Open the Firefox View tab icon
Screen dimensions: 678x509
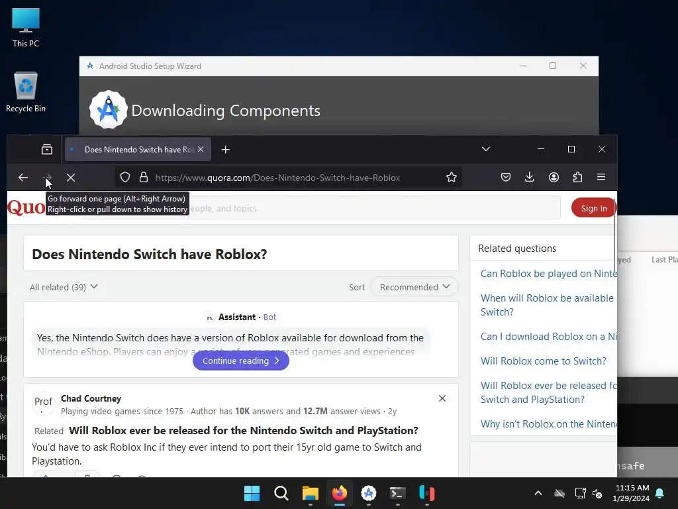coord(47,149)
